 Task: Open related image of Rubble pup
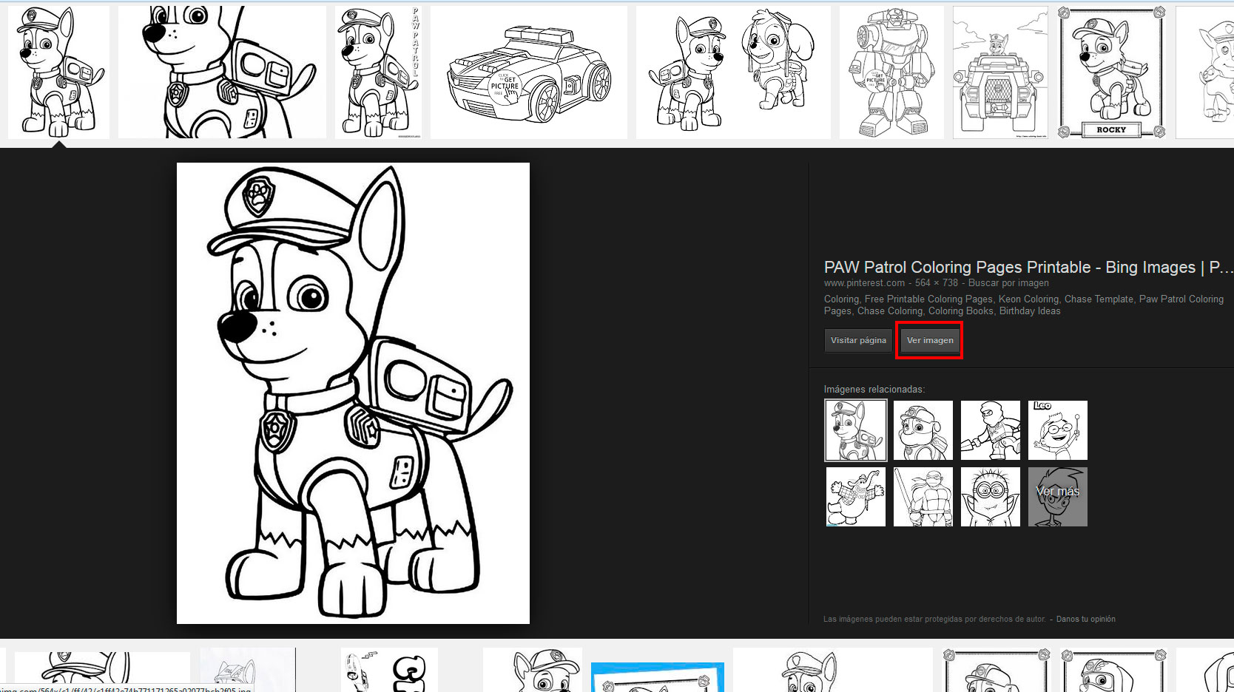tap(923, 430)
